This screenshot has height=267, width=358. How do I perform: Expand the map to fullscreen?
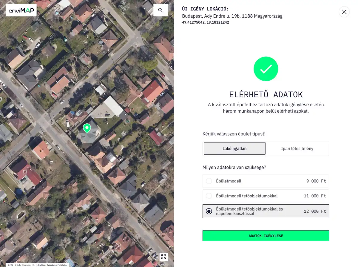pos(163,257)
